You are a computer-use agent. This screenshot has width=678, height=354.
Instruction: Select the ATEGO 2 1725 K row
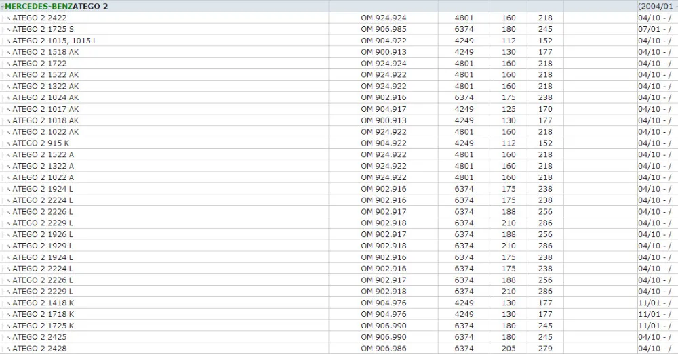pyautogui.click(x=339, y=326)
